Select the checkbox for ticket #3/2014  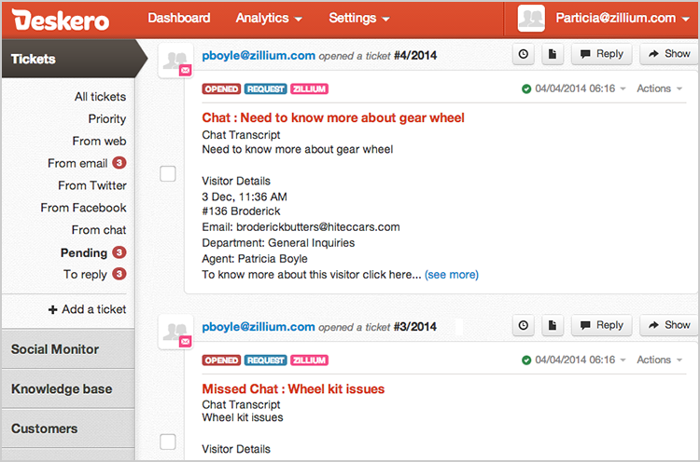168,442
